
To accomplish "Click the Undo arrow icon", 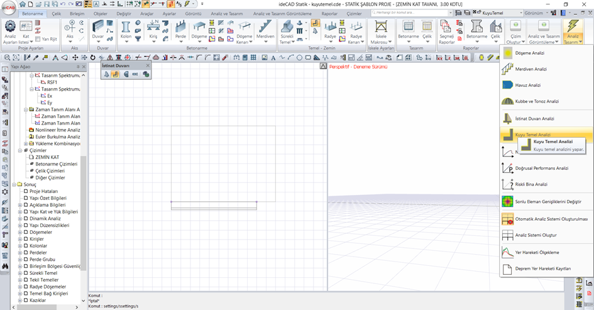I will pyautogui.click(x=62, y=4).
